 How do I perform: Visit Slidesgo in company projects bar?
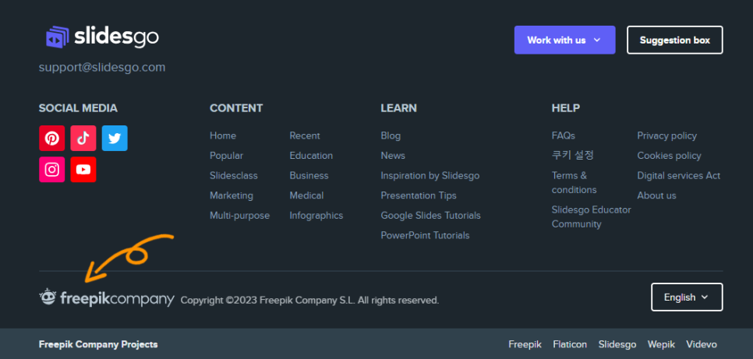[617, 344]
